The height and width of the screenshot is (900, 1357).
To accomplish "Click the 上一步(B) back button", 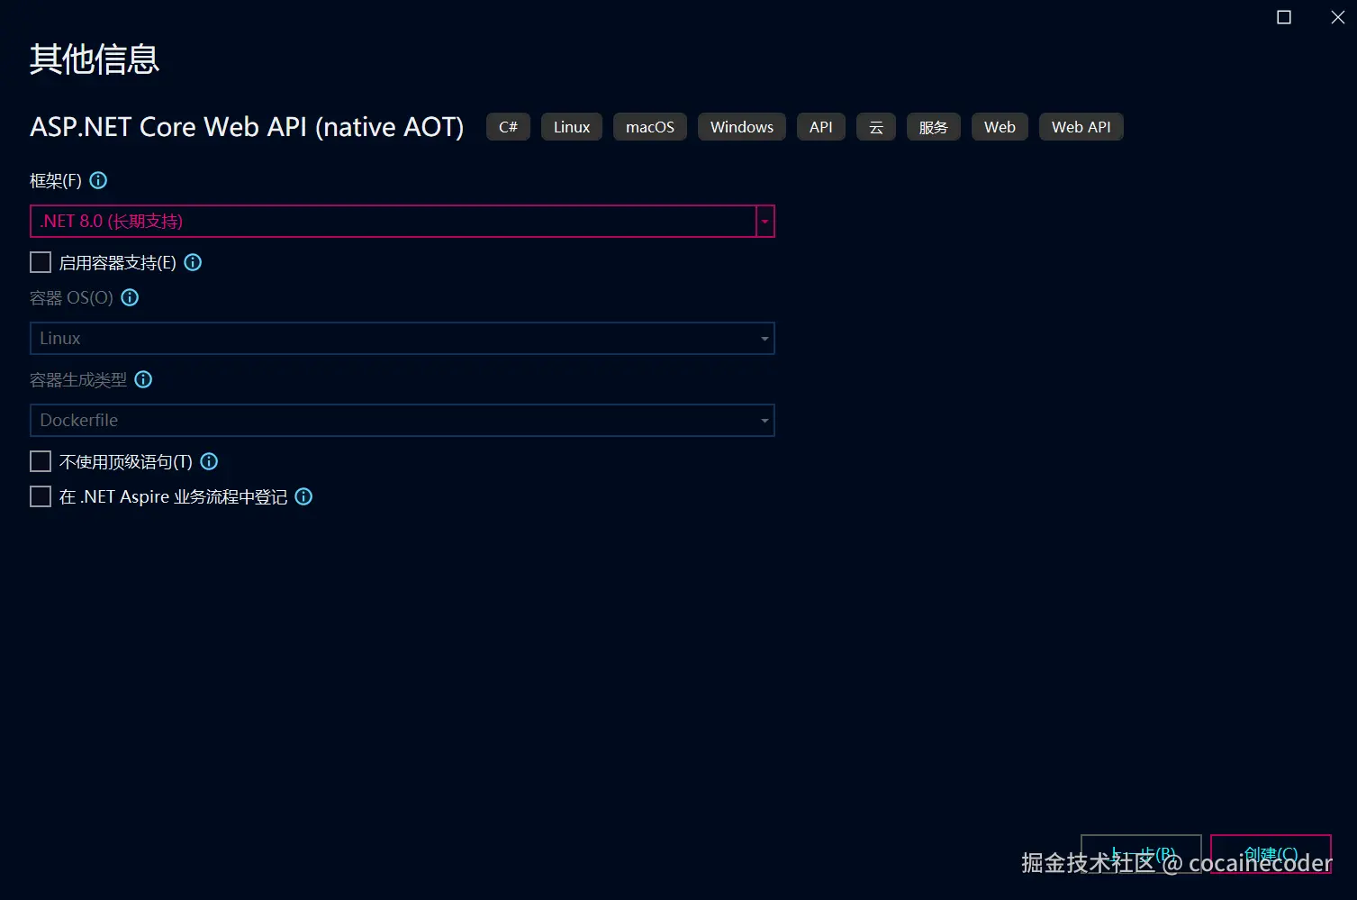I will (x=1141, y=854).
